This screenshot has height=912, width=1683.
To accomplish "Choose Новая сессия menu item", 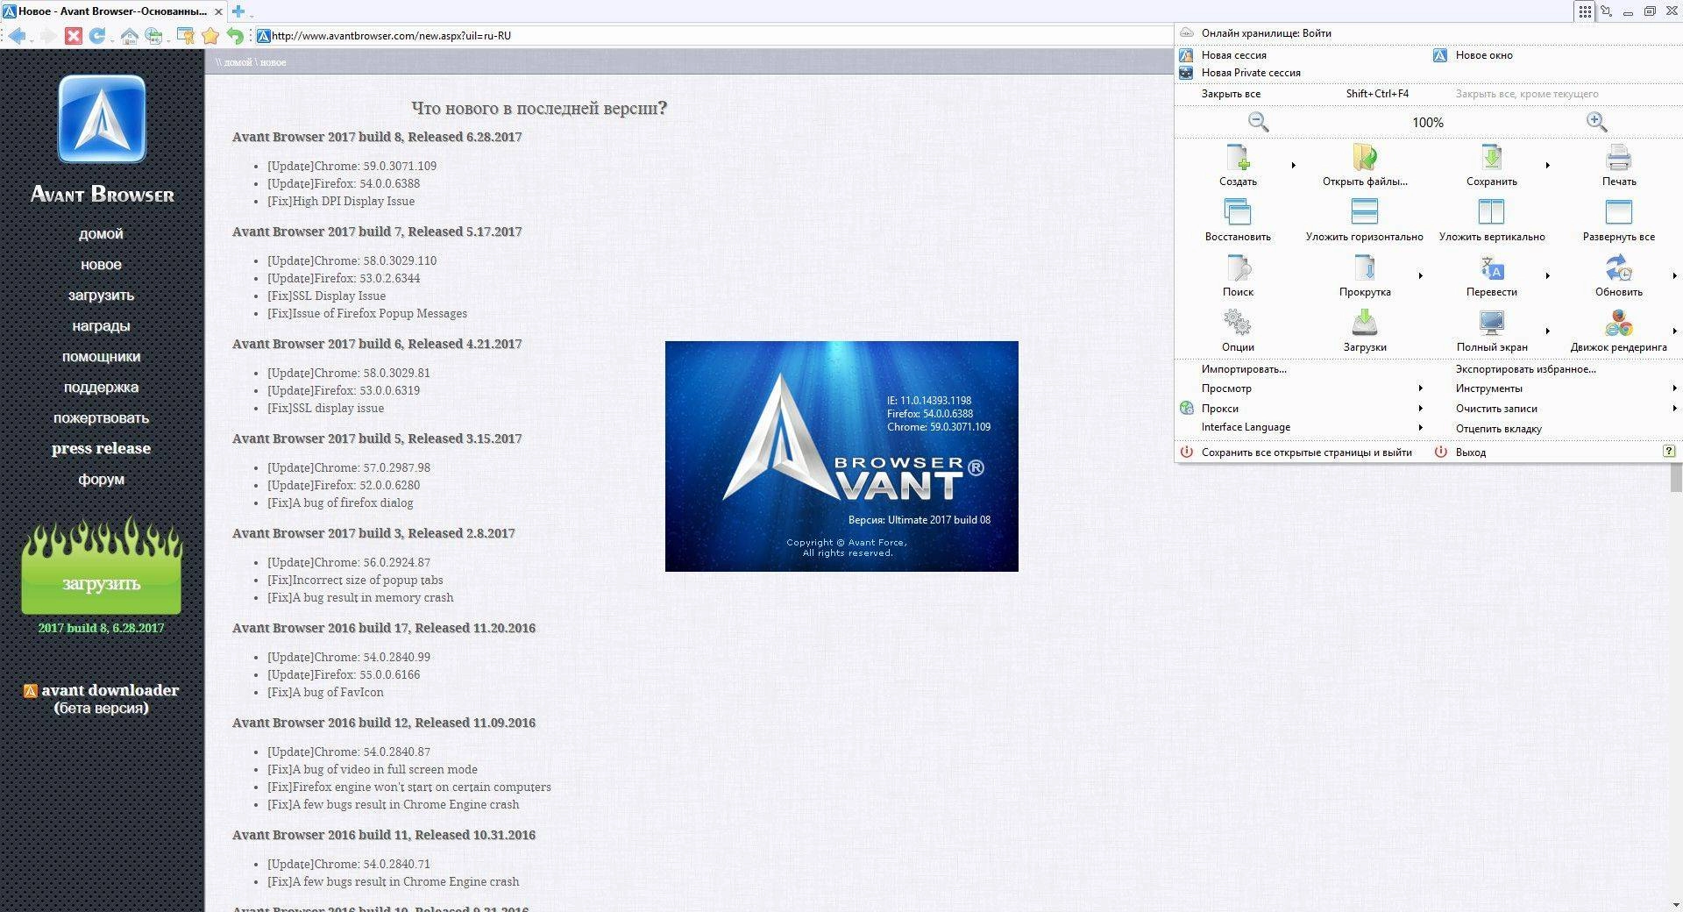I will [x=1233, y=55].
